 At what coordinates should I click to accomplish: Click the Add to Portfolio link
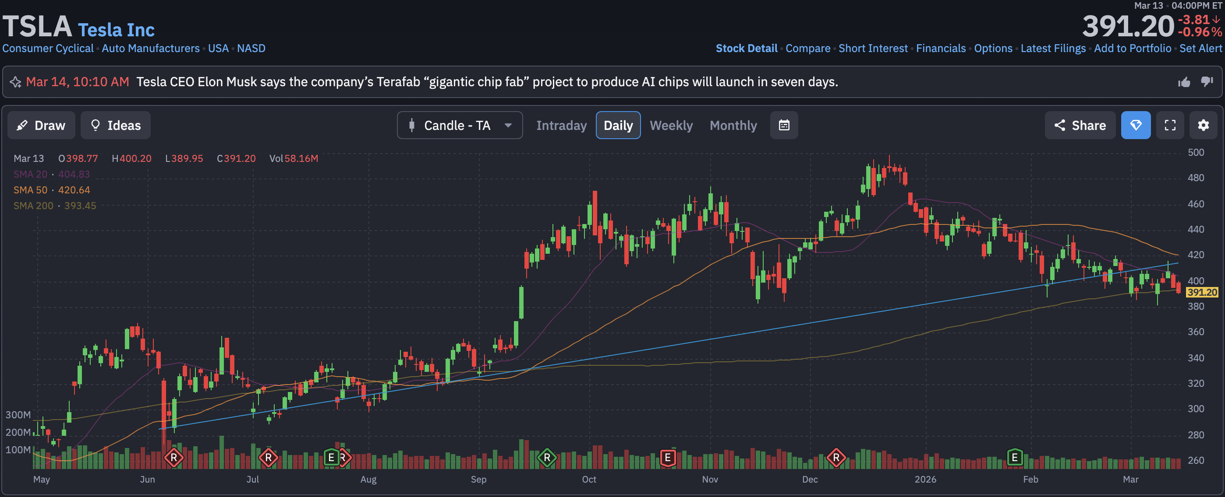(x=1132, y=49)
